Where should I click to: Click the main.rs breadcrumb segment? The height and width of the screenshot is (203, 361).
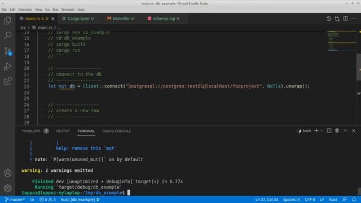45,28
